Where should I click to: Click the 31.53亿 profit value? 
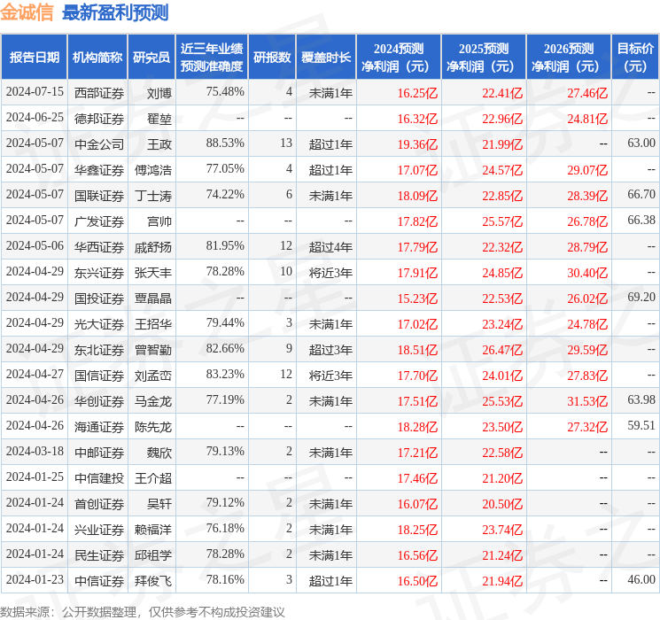click(x=587, y=400)
